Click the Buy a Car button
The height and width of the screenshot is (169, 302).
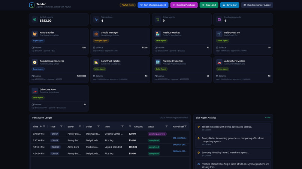[x=230, y=5]
